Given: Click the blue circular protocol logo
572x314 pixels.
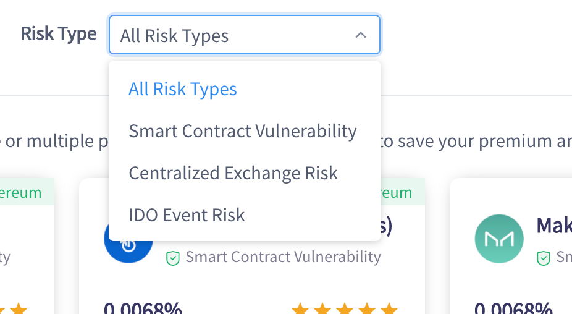Looking at the screenshot, I should [128, 245].
